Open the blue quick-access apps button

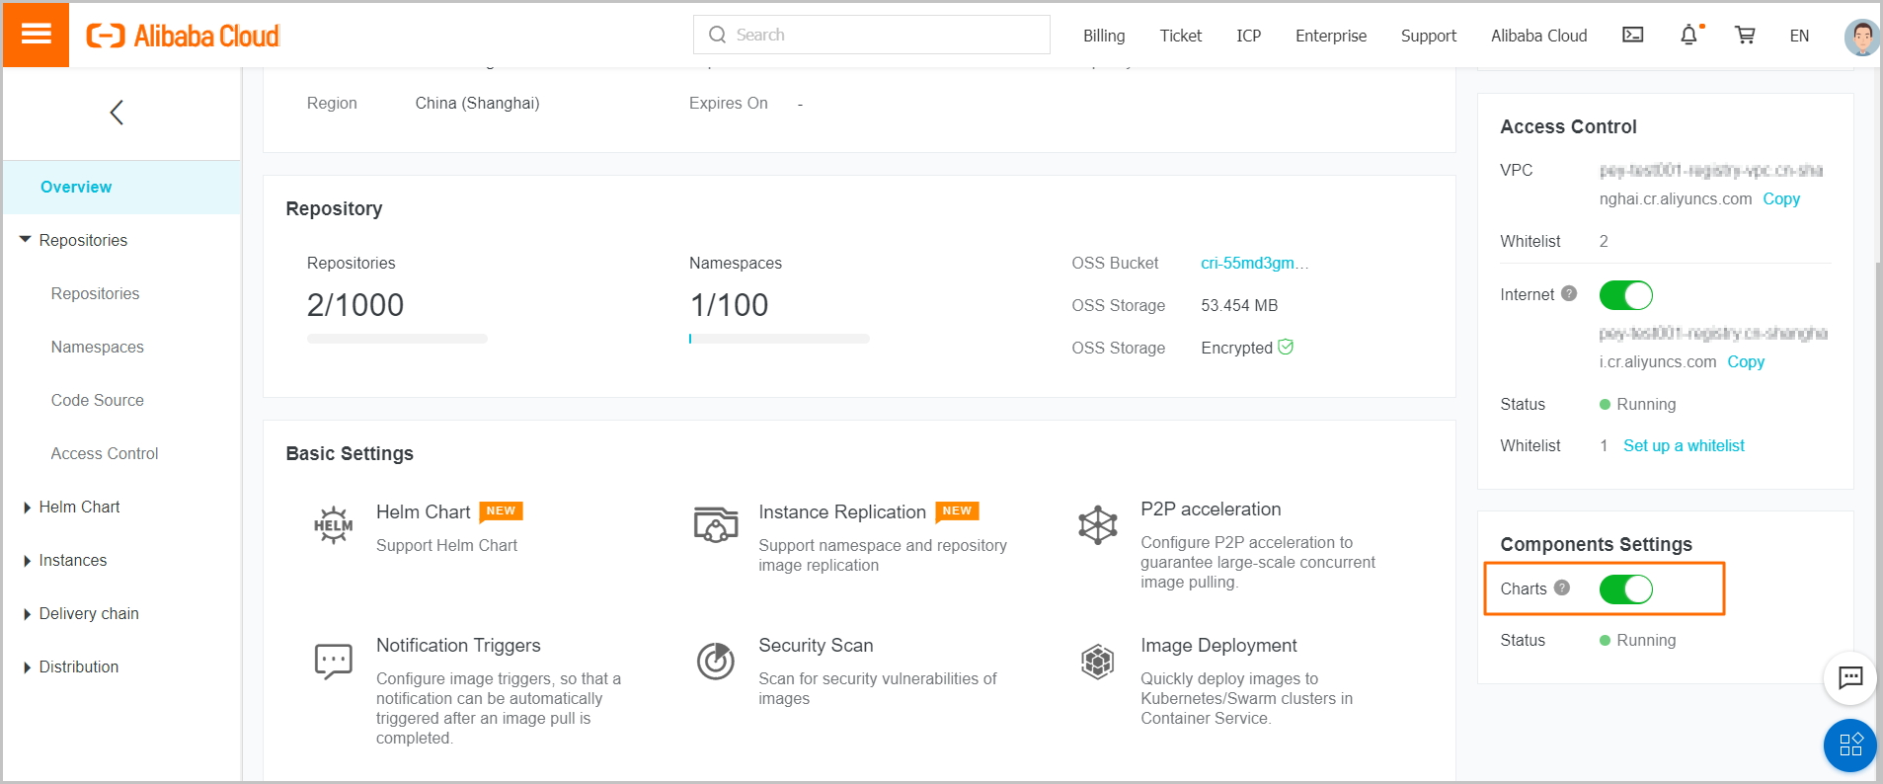click(1850, 745)
